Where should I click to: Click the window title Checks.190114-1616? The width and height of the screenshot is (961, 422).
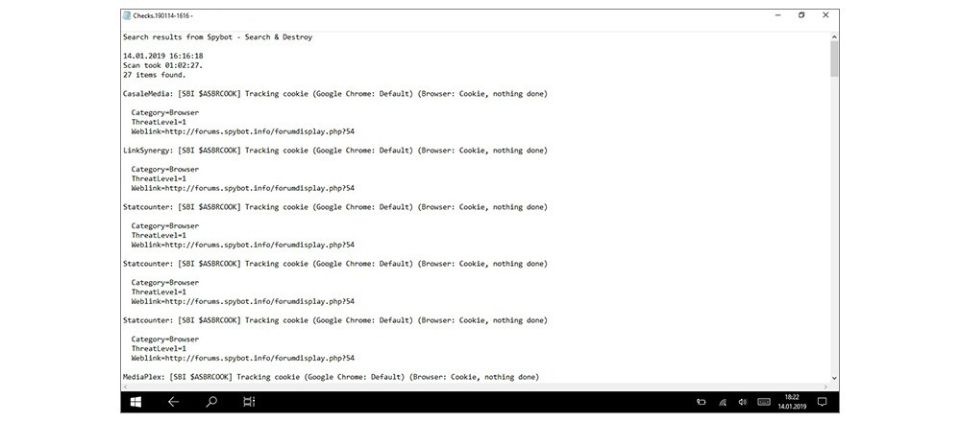[162, 16]
